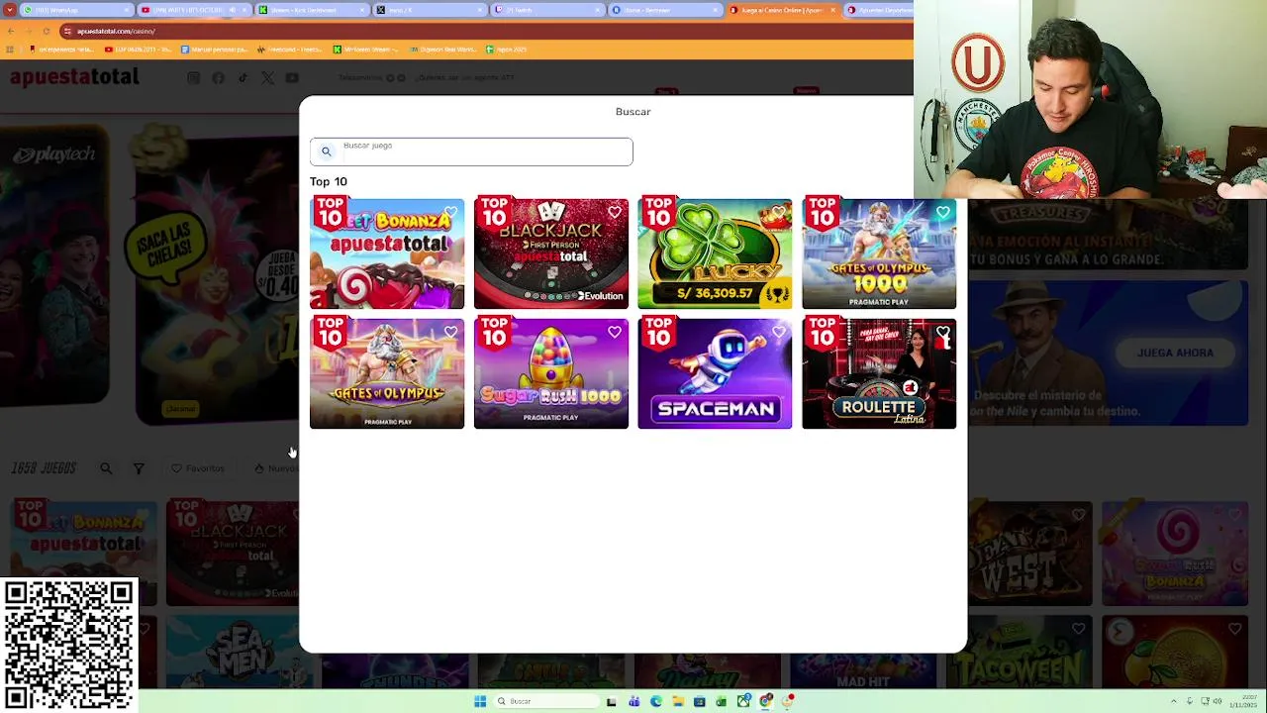Open File Explorer from the taskbar
Image resolution: width=1267 pixels, height=713 pixels.
[x=678, y=701]
